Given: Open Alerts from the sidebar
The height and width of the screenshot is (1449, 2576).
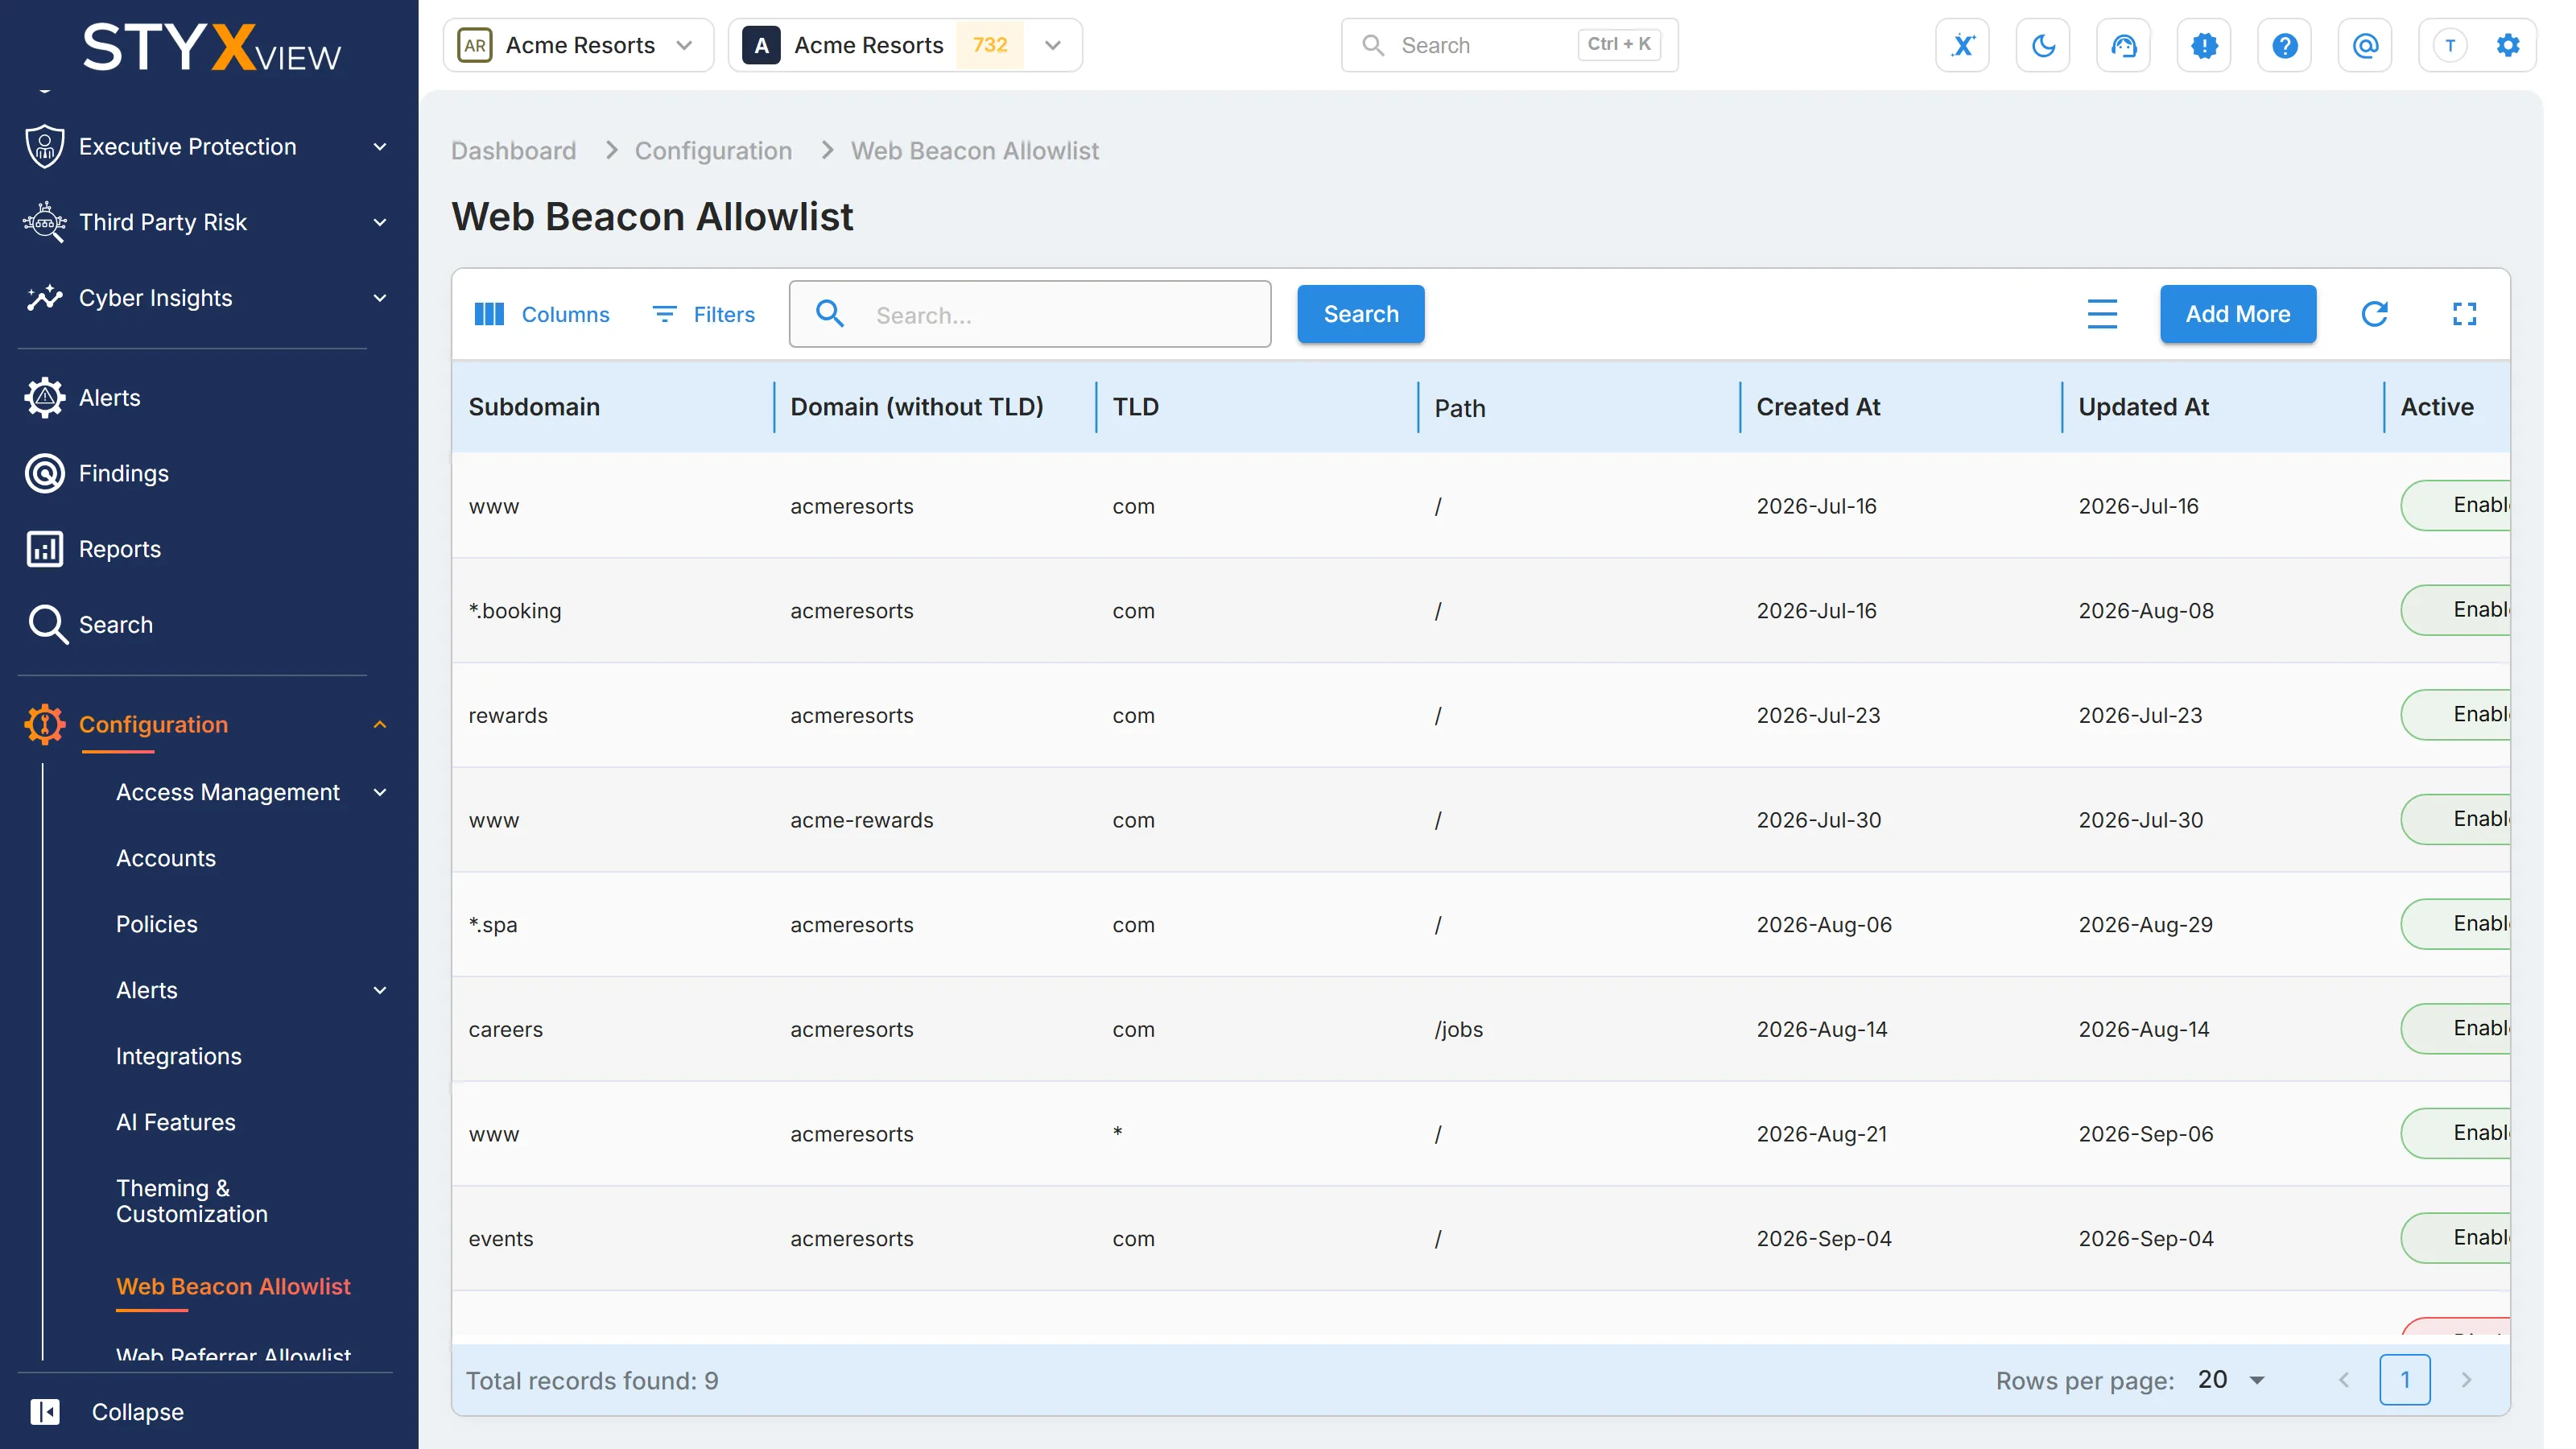Looking at the screenshot, I should 110,397.
